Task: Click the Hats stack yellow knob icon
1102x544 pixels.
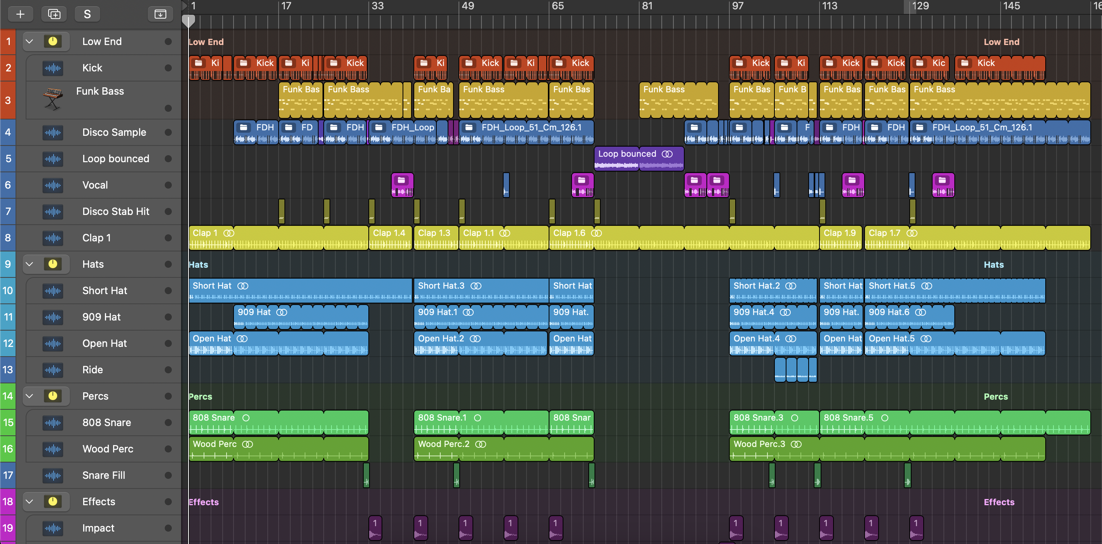Action: coord(52,264)
